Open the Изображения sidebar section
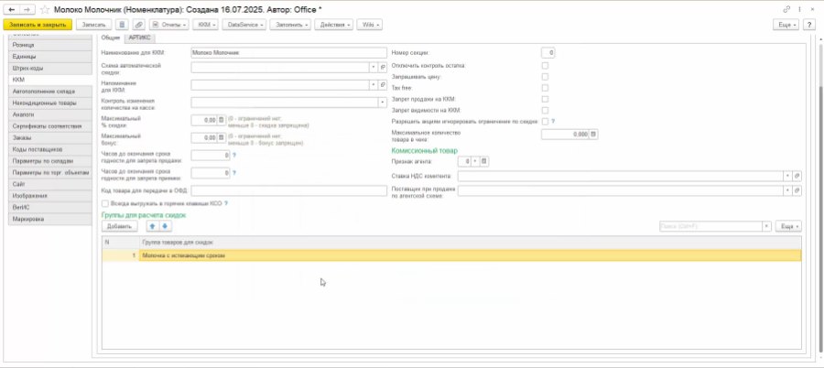This screenshot has height=368, width=824. 50,196
